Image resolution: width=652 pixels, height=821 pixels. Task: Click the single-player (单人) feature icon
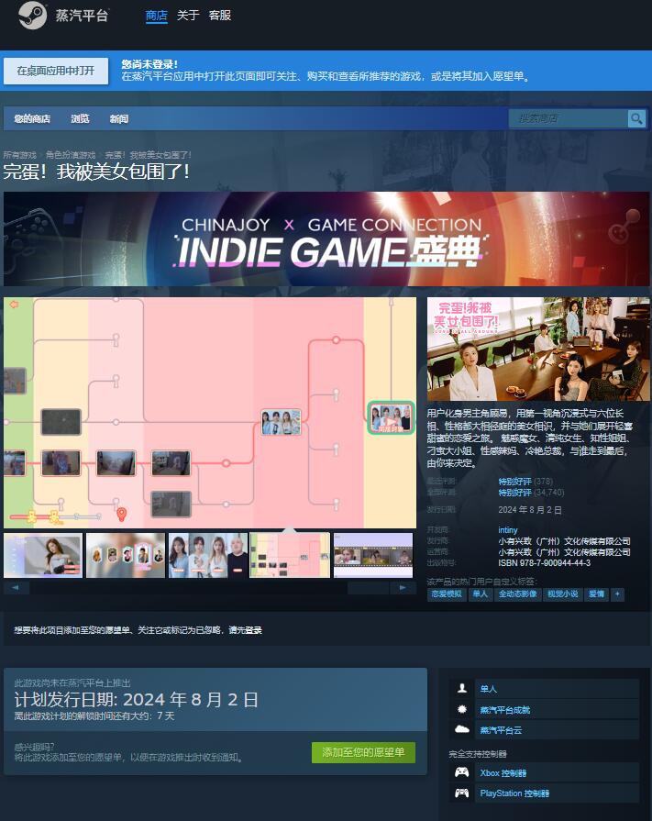[462, 689]
